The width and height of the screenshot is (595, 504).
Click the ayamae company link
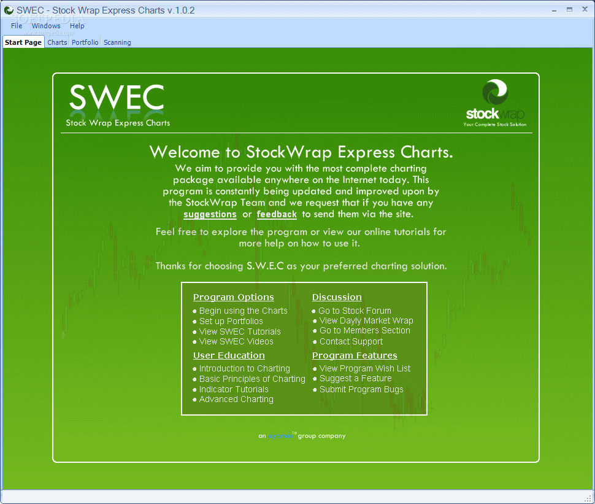point(280,436)
